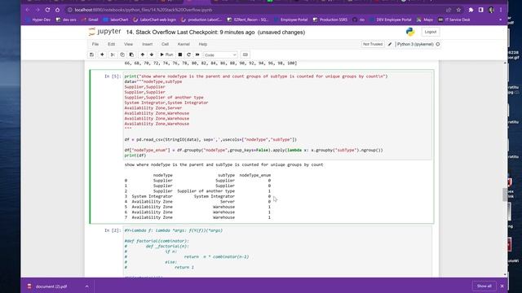
Task: Open the cell type Code dropdown
Action: tap(220, 55)
